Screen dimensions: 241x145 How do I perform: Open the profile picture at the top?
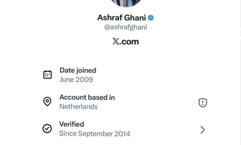[x=125, y=2]
